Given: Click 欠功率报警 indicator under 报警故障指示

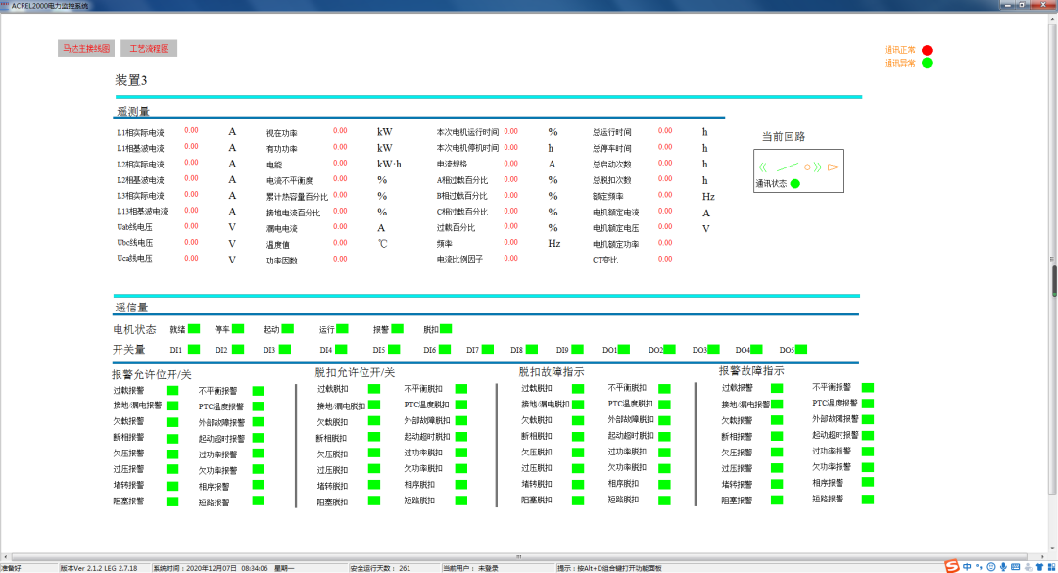Looking at the screenshot, I should 868,466.
